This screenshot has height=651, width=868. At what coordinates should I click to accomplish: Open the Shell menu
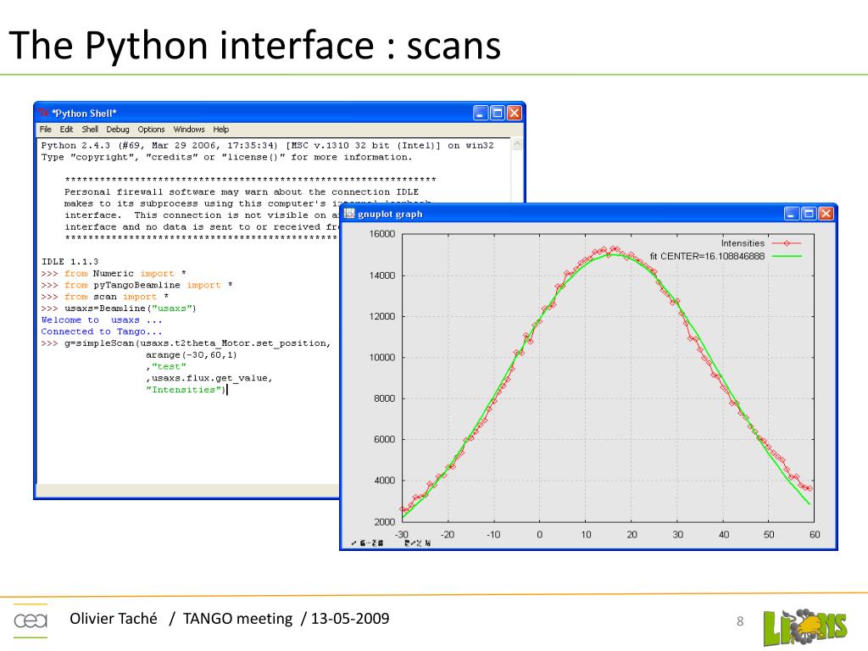(x=90, y=130)
